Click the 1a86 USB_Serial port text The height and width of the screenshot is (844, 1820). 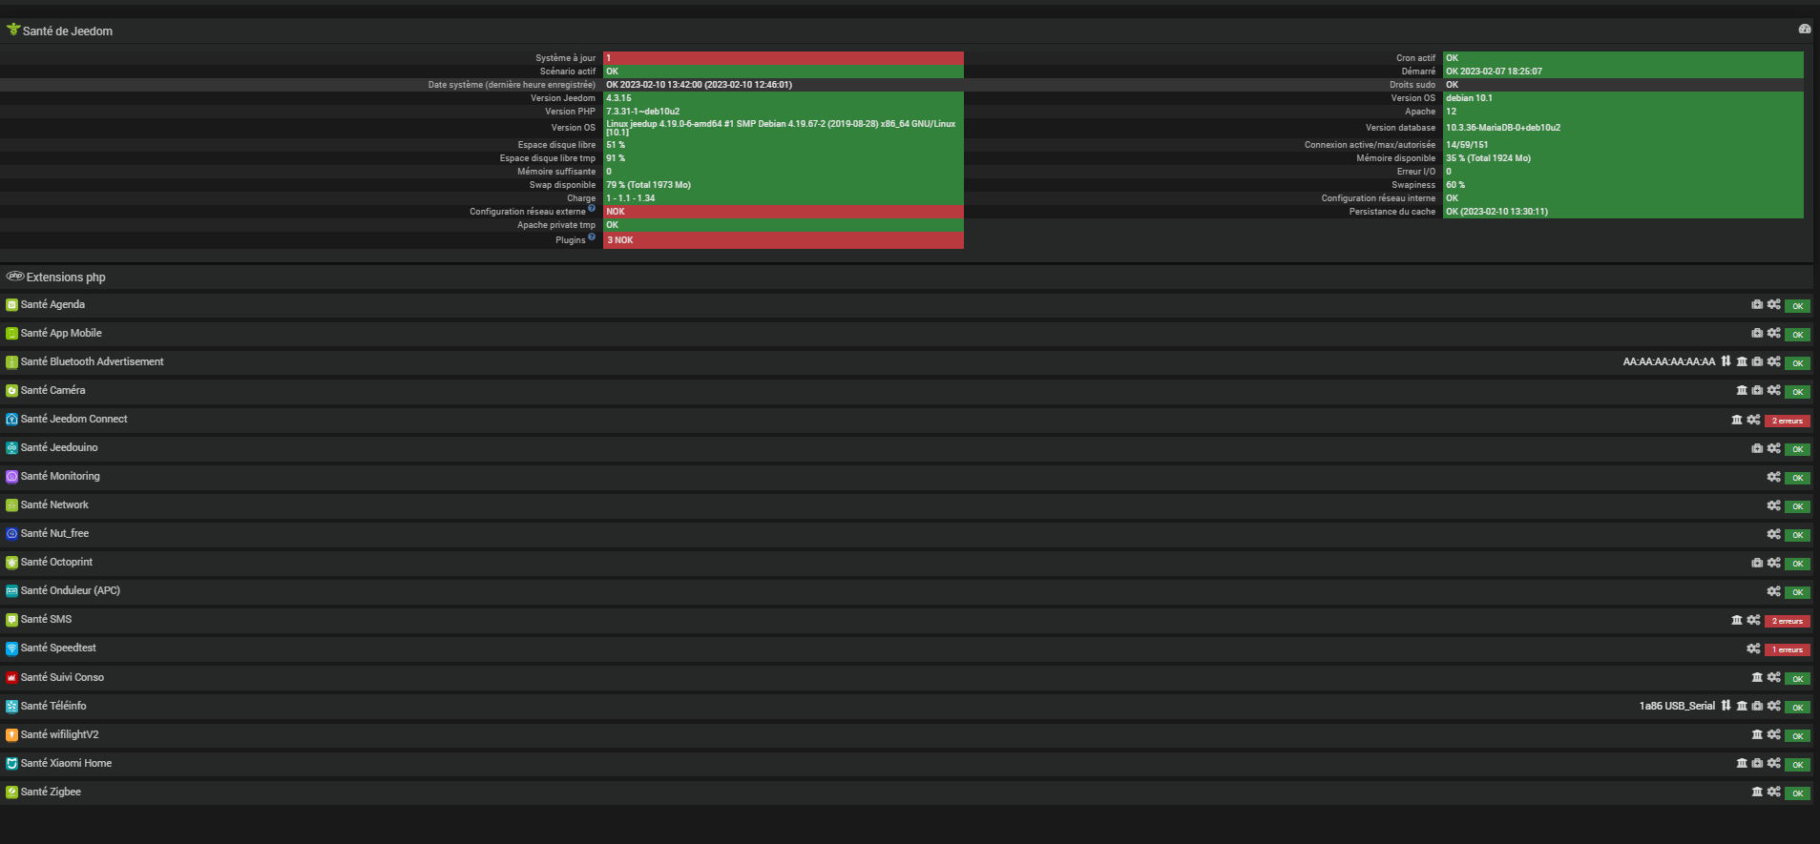(x=1677, y=706)
